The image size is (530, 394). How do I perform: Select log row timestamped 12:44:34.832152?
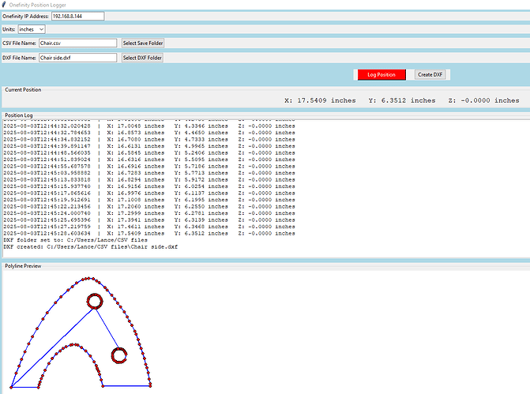149,140
